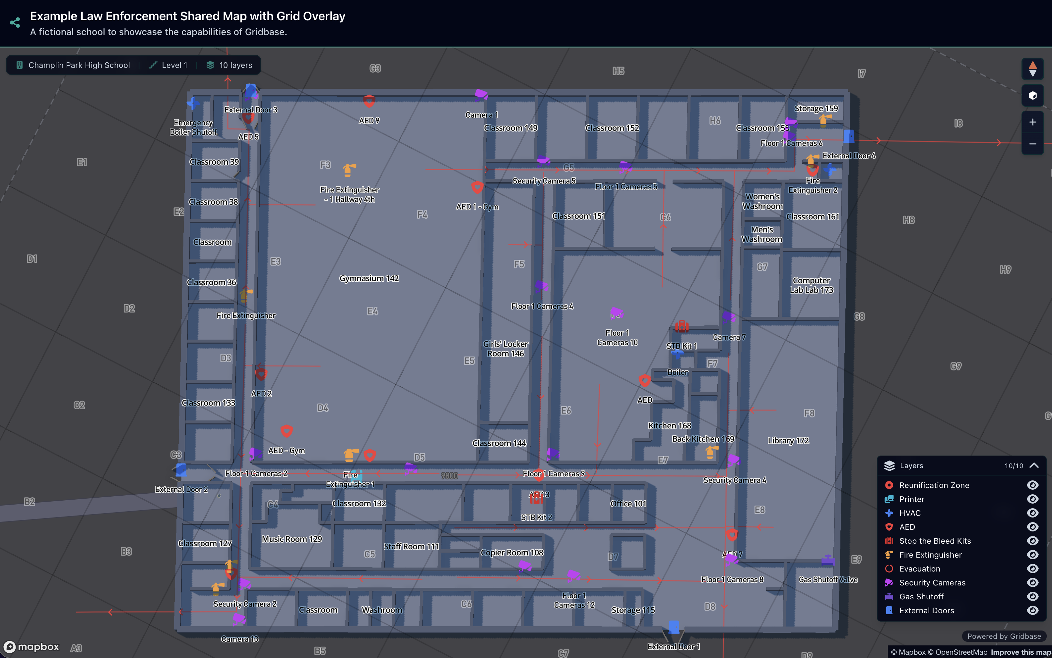Open the Mapbox attribution link

[908, 652]
